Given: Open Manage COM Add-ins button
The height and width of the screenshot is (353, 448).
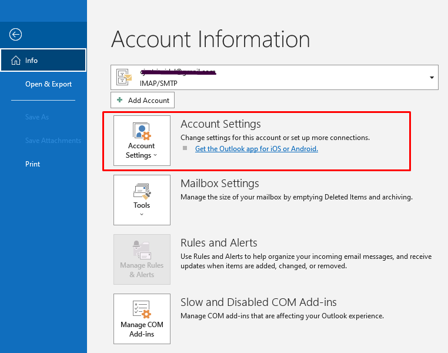Looking at the screenshot, I should pos(142,319).
